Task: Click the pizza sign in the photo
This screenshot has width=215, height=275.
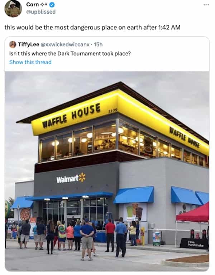Action: pyautogui.click(x=25, y=214)
